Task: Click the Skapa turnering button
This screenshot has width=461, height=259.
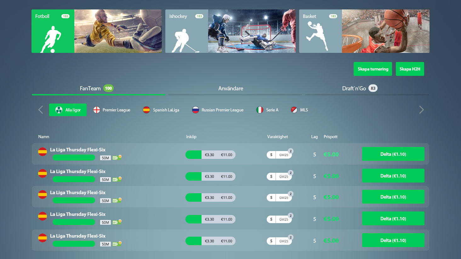Action: coord(373,69)
